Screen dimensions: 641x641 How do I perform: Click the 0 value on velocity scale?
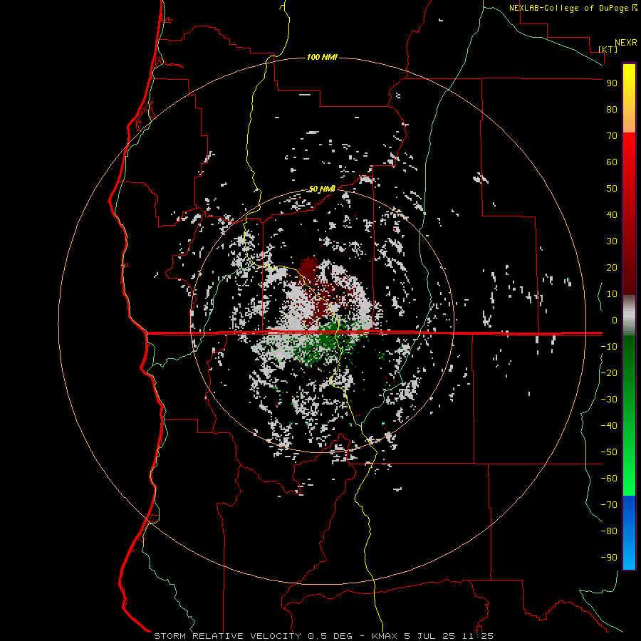[615, 320]
